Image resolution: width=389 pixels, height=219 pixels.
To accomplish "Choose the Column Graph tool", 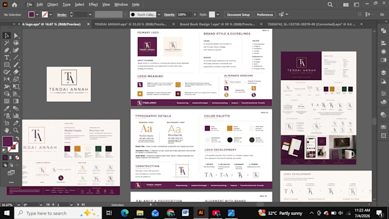I will click(16, 116).
